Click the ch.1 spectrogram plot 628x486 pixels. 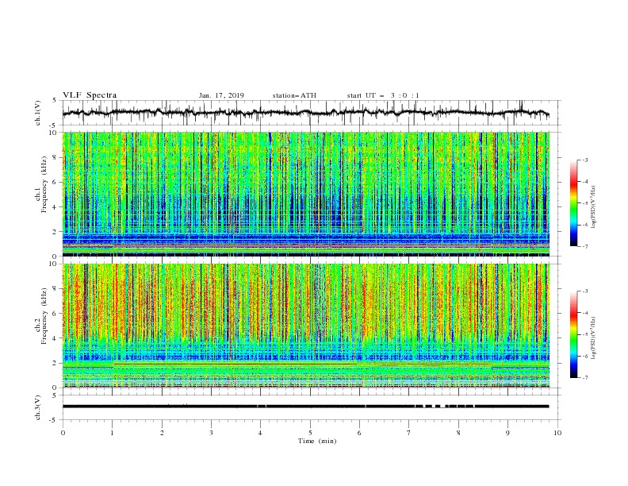click(x=306, y=194)
